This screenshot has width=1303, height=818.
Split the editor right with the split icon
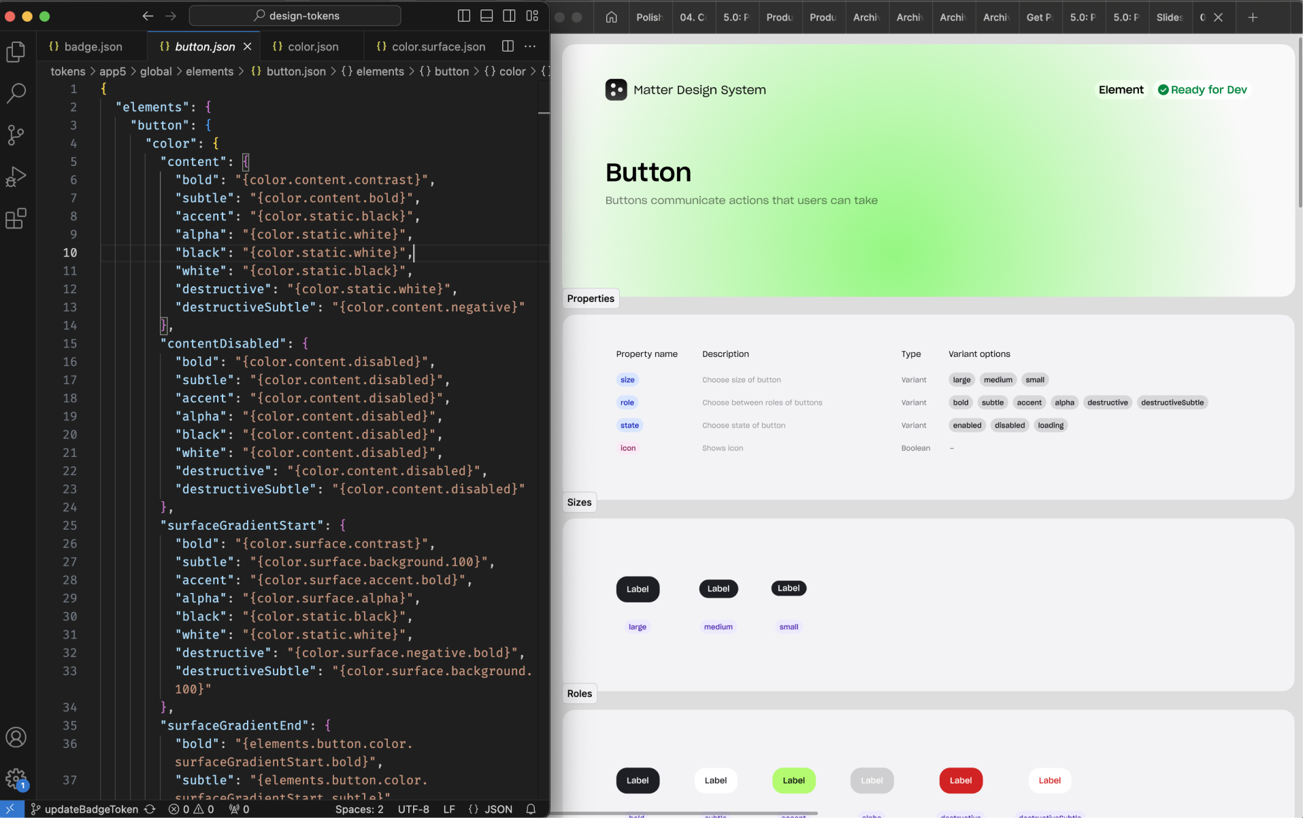click(x=508, y=46)
